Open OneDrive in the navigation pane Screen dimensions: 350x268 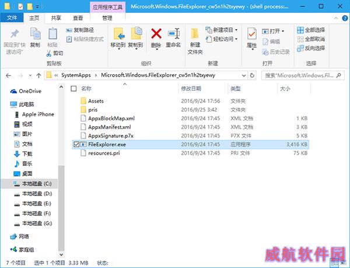pos(26,91)
